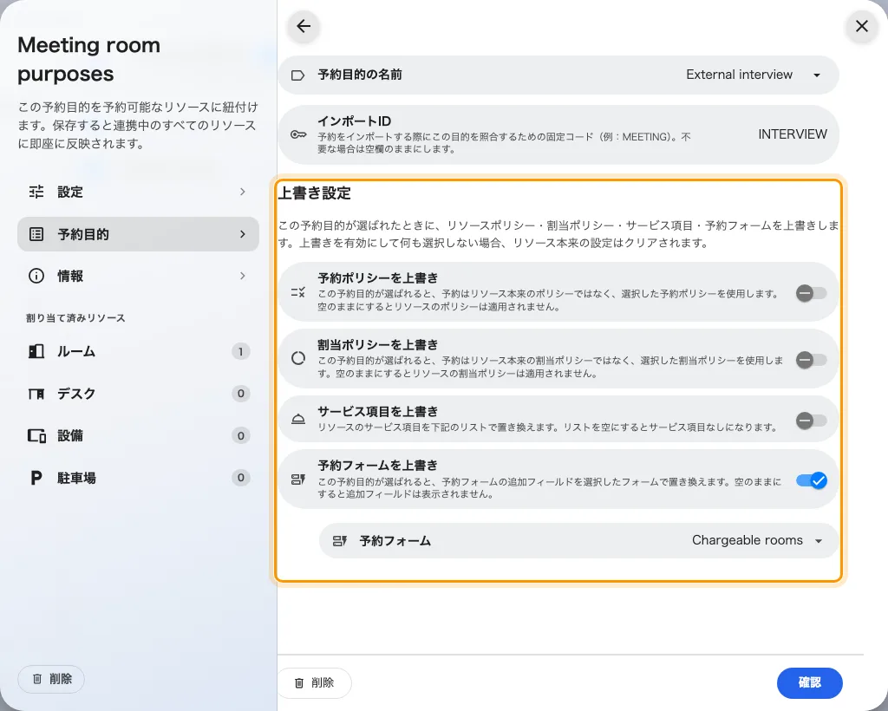
Task: Click the form icon in 予約フォームを上書き row
Action: 298,479
